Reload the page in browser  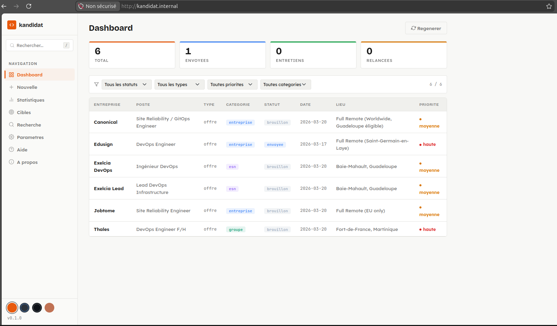pos(29,6)
